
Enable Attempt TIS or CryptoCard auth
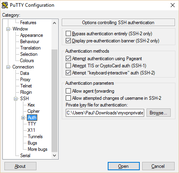click(x=68, y=65)
